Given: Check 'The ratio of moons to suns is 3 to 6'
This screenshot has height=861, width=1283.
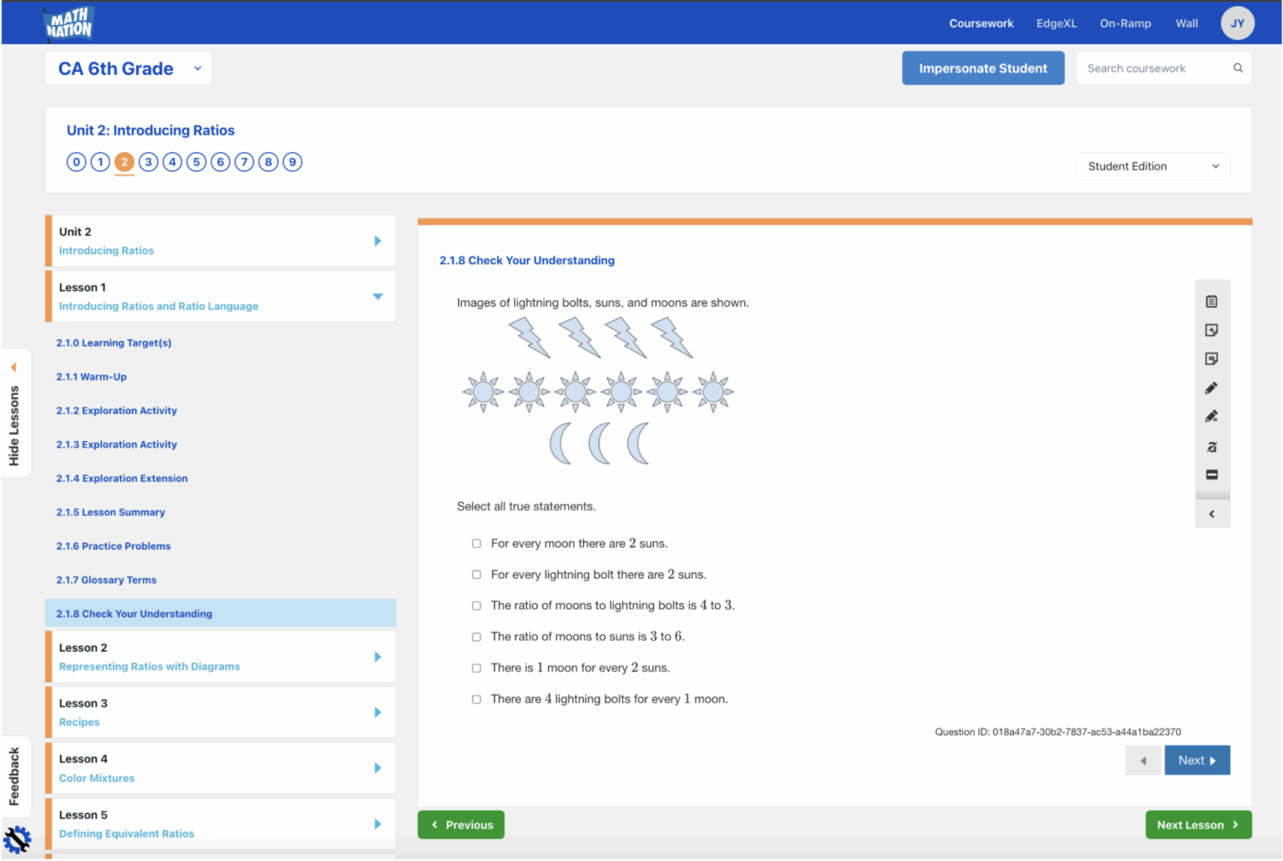Looking at the screenshot, I should pyautogui.click(x=476, y=636).
